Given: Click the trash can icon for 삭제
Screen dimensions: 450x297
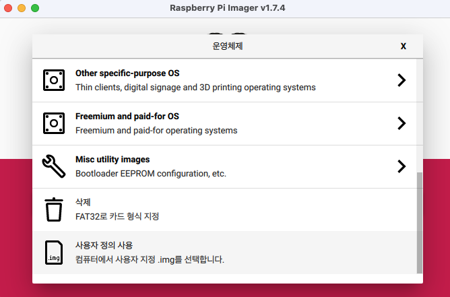Looking at the screenshot, I should click(x=54, y=209).
